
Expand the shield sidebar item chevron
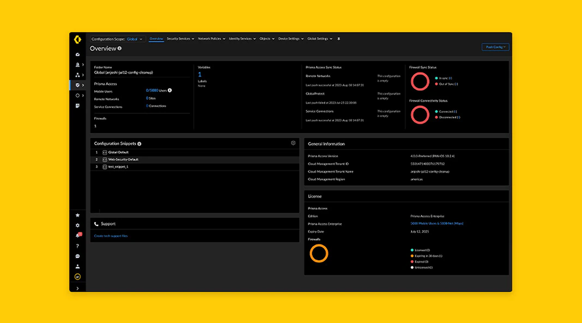click(83, 85)
